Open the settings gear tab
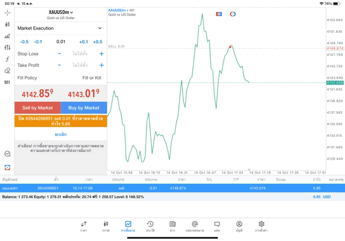 (261, 226)
